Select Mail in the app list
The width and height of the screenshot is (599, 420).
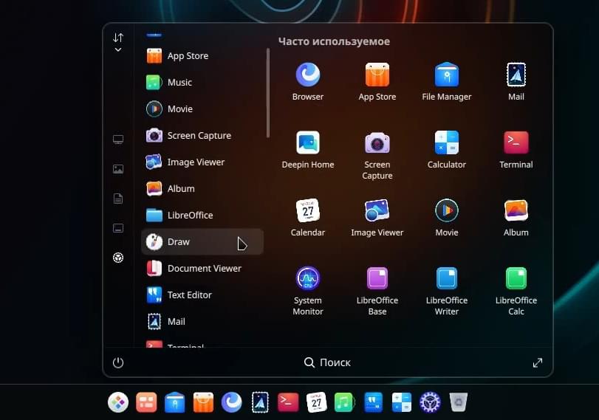point(202,322)
